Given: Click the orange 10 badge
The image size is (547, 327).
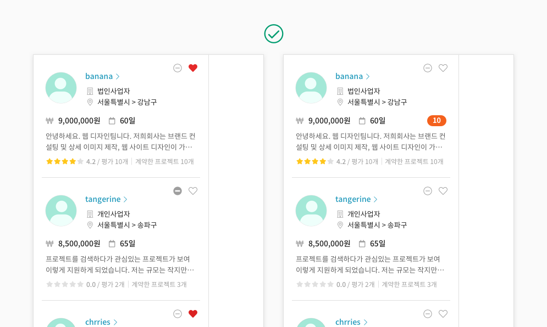Looking at the screenshot, I should pos(437,121).
